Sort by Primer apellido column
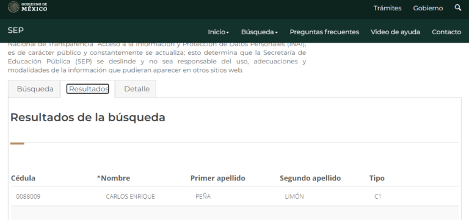Screen dimensions: 469x220 click(218, 178)
